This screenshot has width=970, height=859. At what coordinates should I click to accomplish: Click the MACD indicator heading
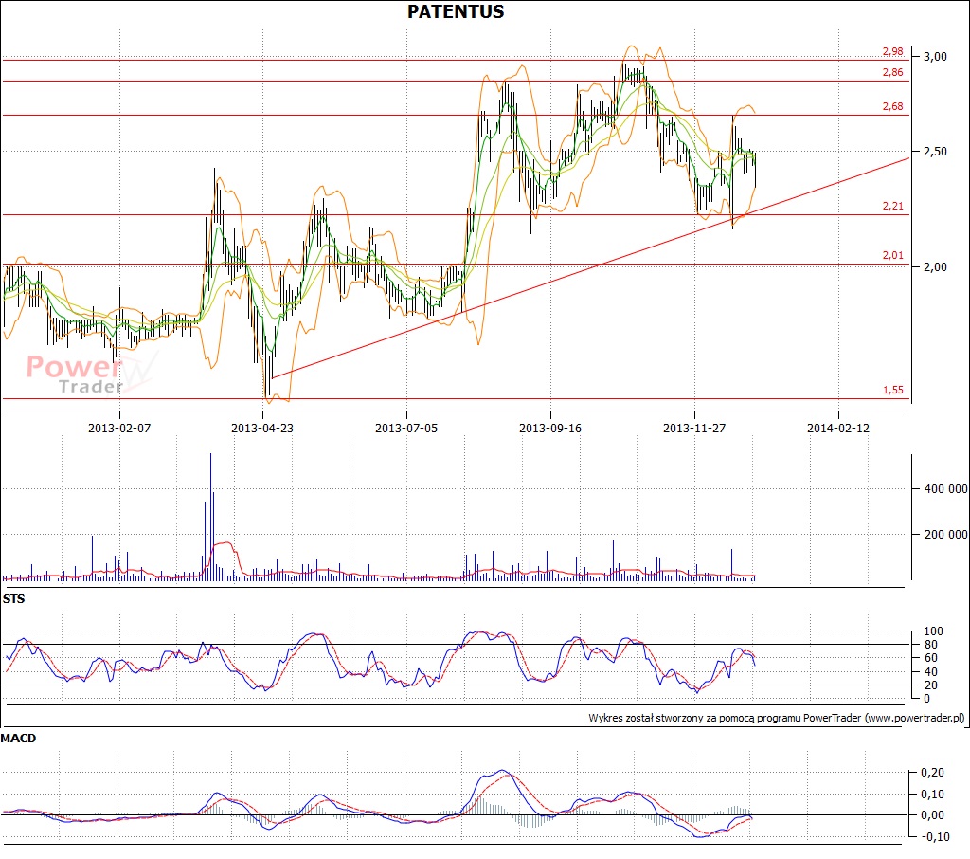[x=18, y=739]
